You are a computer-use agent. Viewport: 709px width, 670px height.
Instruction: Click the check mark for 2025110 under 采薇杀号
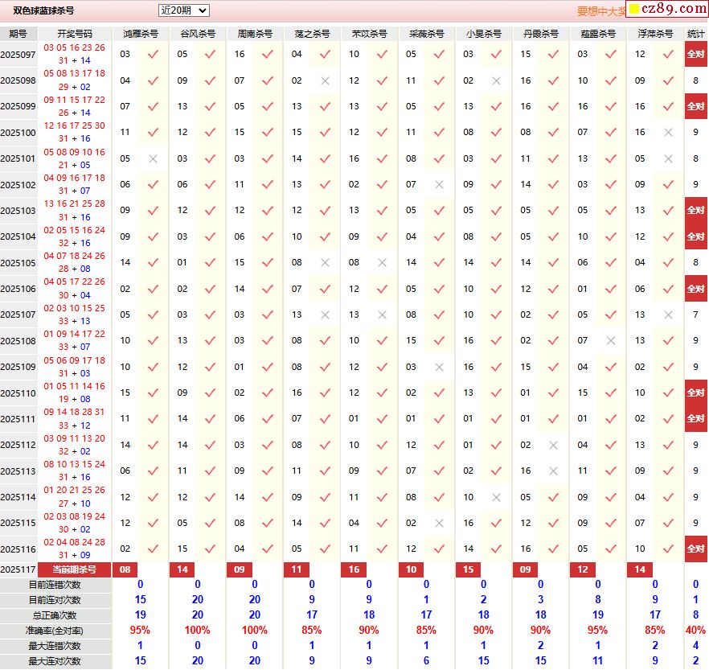[439, 393]
